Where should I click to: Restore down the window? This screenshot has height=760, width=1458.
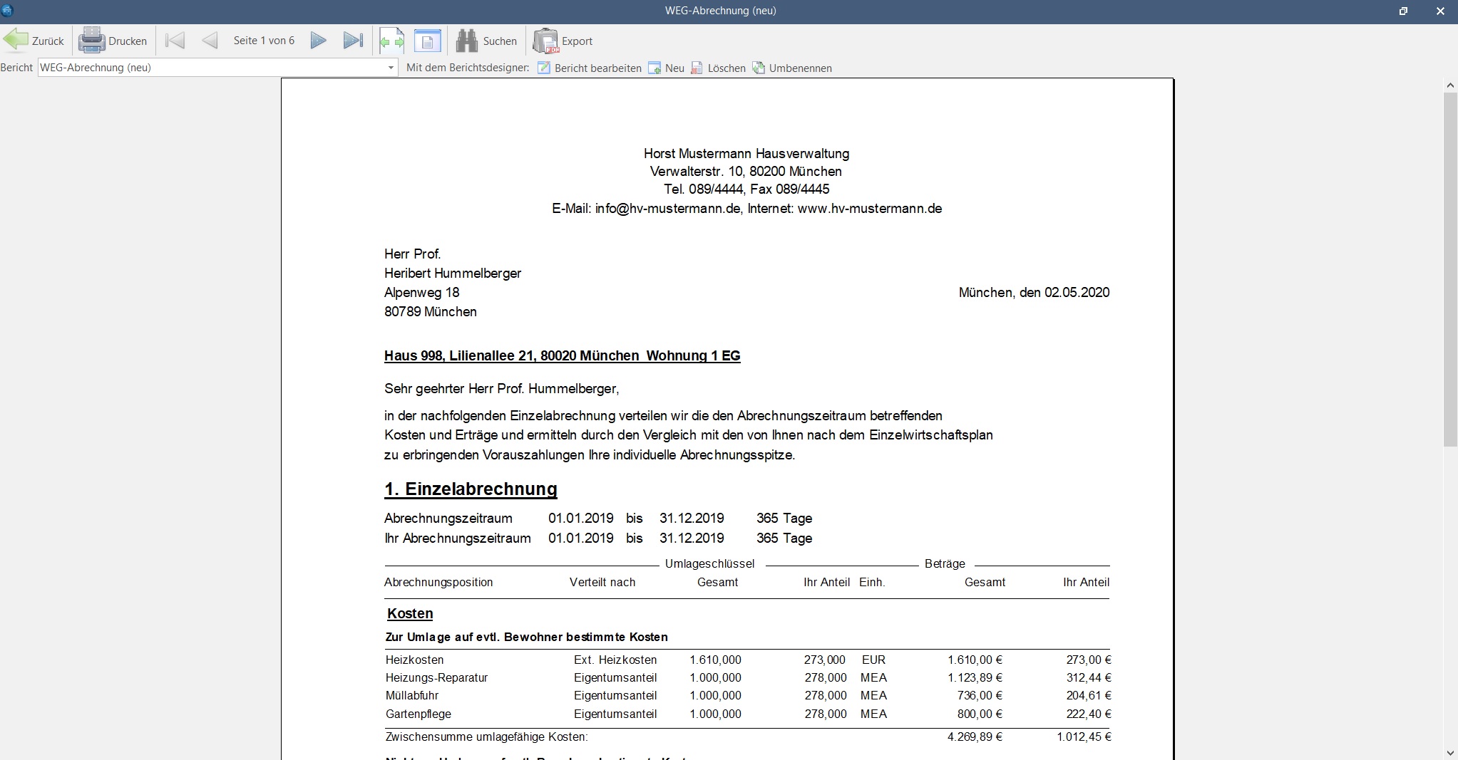pyautogui.click(x=1403, y=11)
